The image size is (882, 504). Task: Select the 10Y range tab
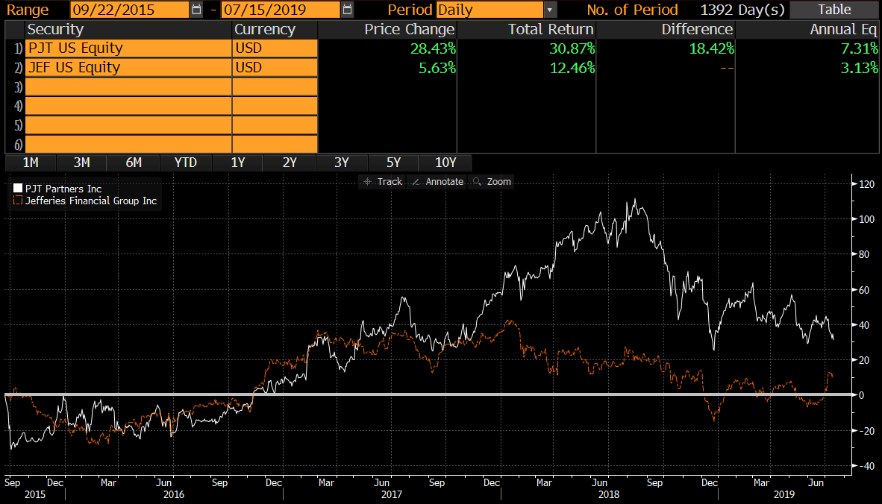pyautogui.click(x=445, y=163)
